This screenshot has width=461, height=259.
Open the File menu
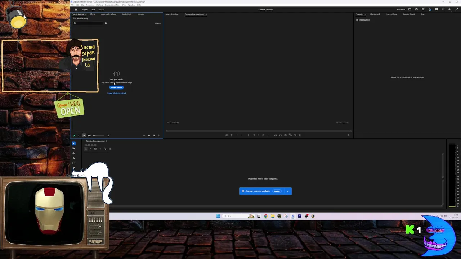pyautogui.click(x=72, y=5)
